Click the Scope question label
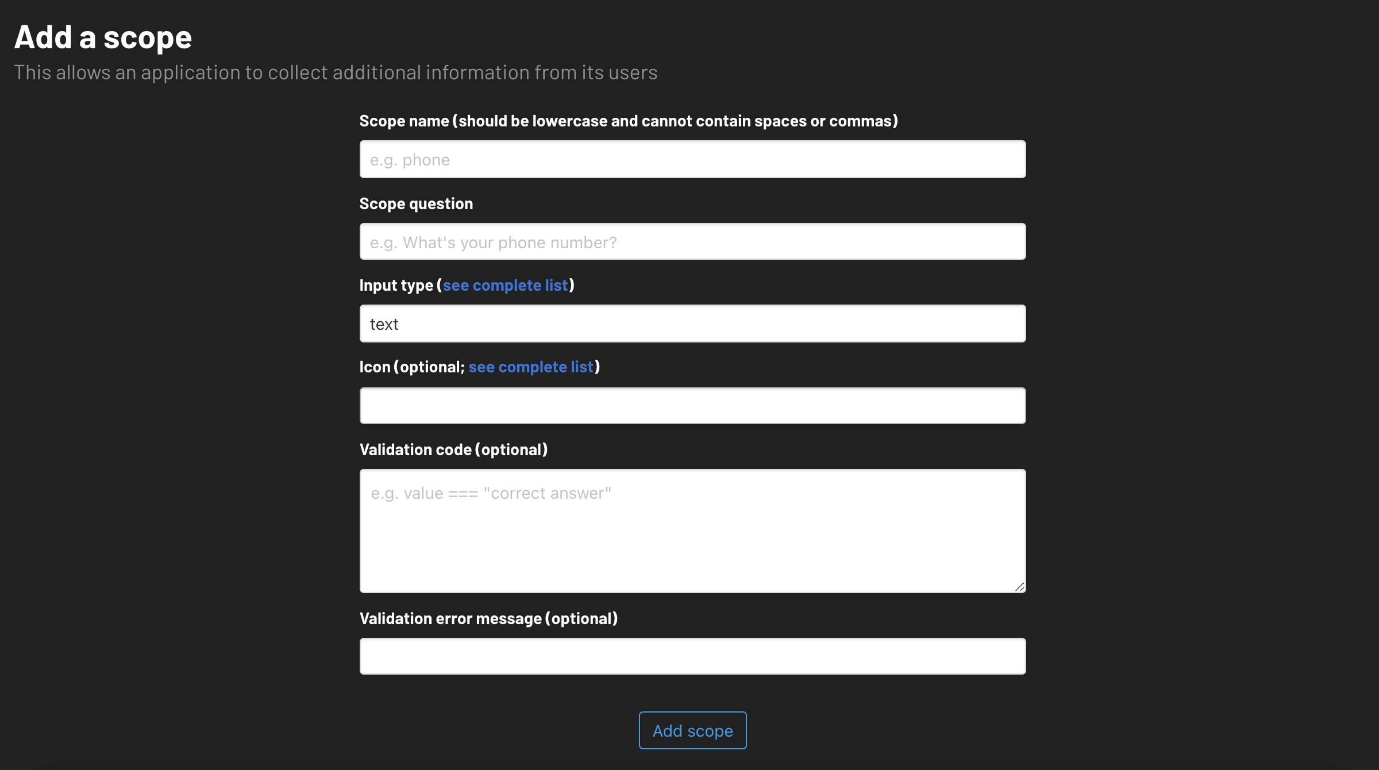This screenshot has height=770, width=1379. [x=416, y=203]
